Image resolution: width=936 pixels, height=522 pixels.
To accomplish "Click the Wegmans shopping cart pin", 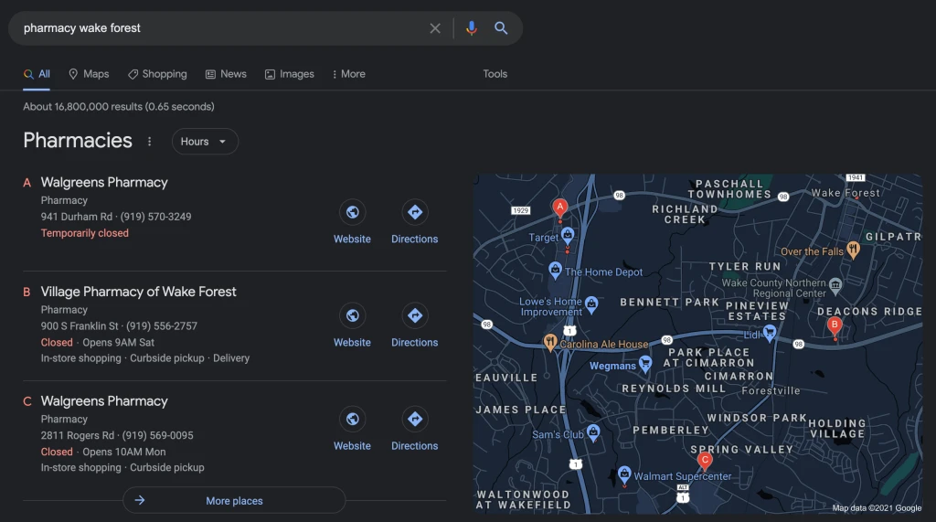I will 644,363.
